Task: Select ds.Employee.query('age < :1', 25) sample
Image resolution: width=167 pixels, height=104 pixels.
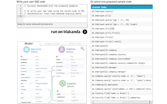Action: tap(122, 20)
